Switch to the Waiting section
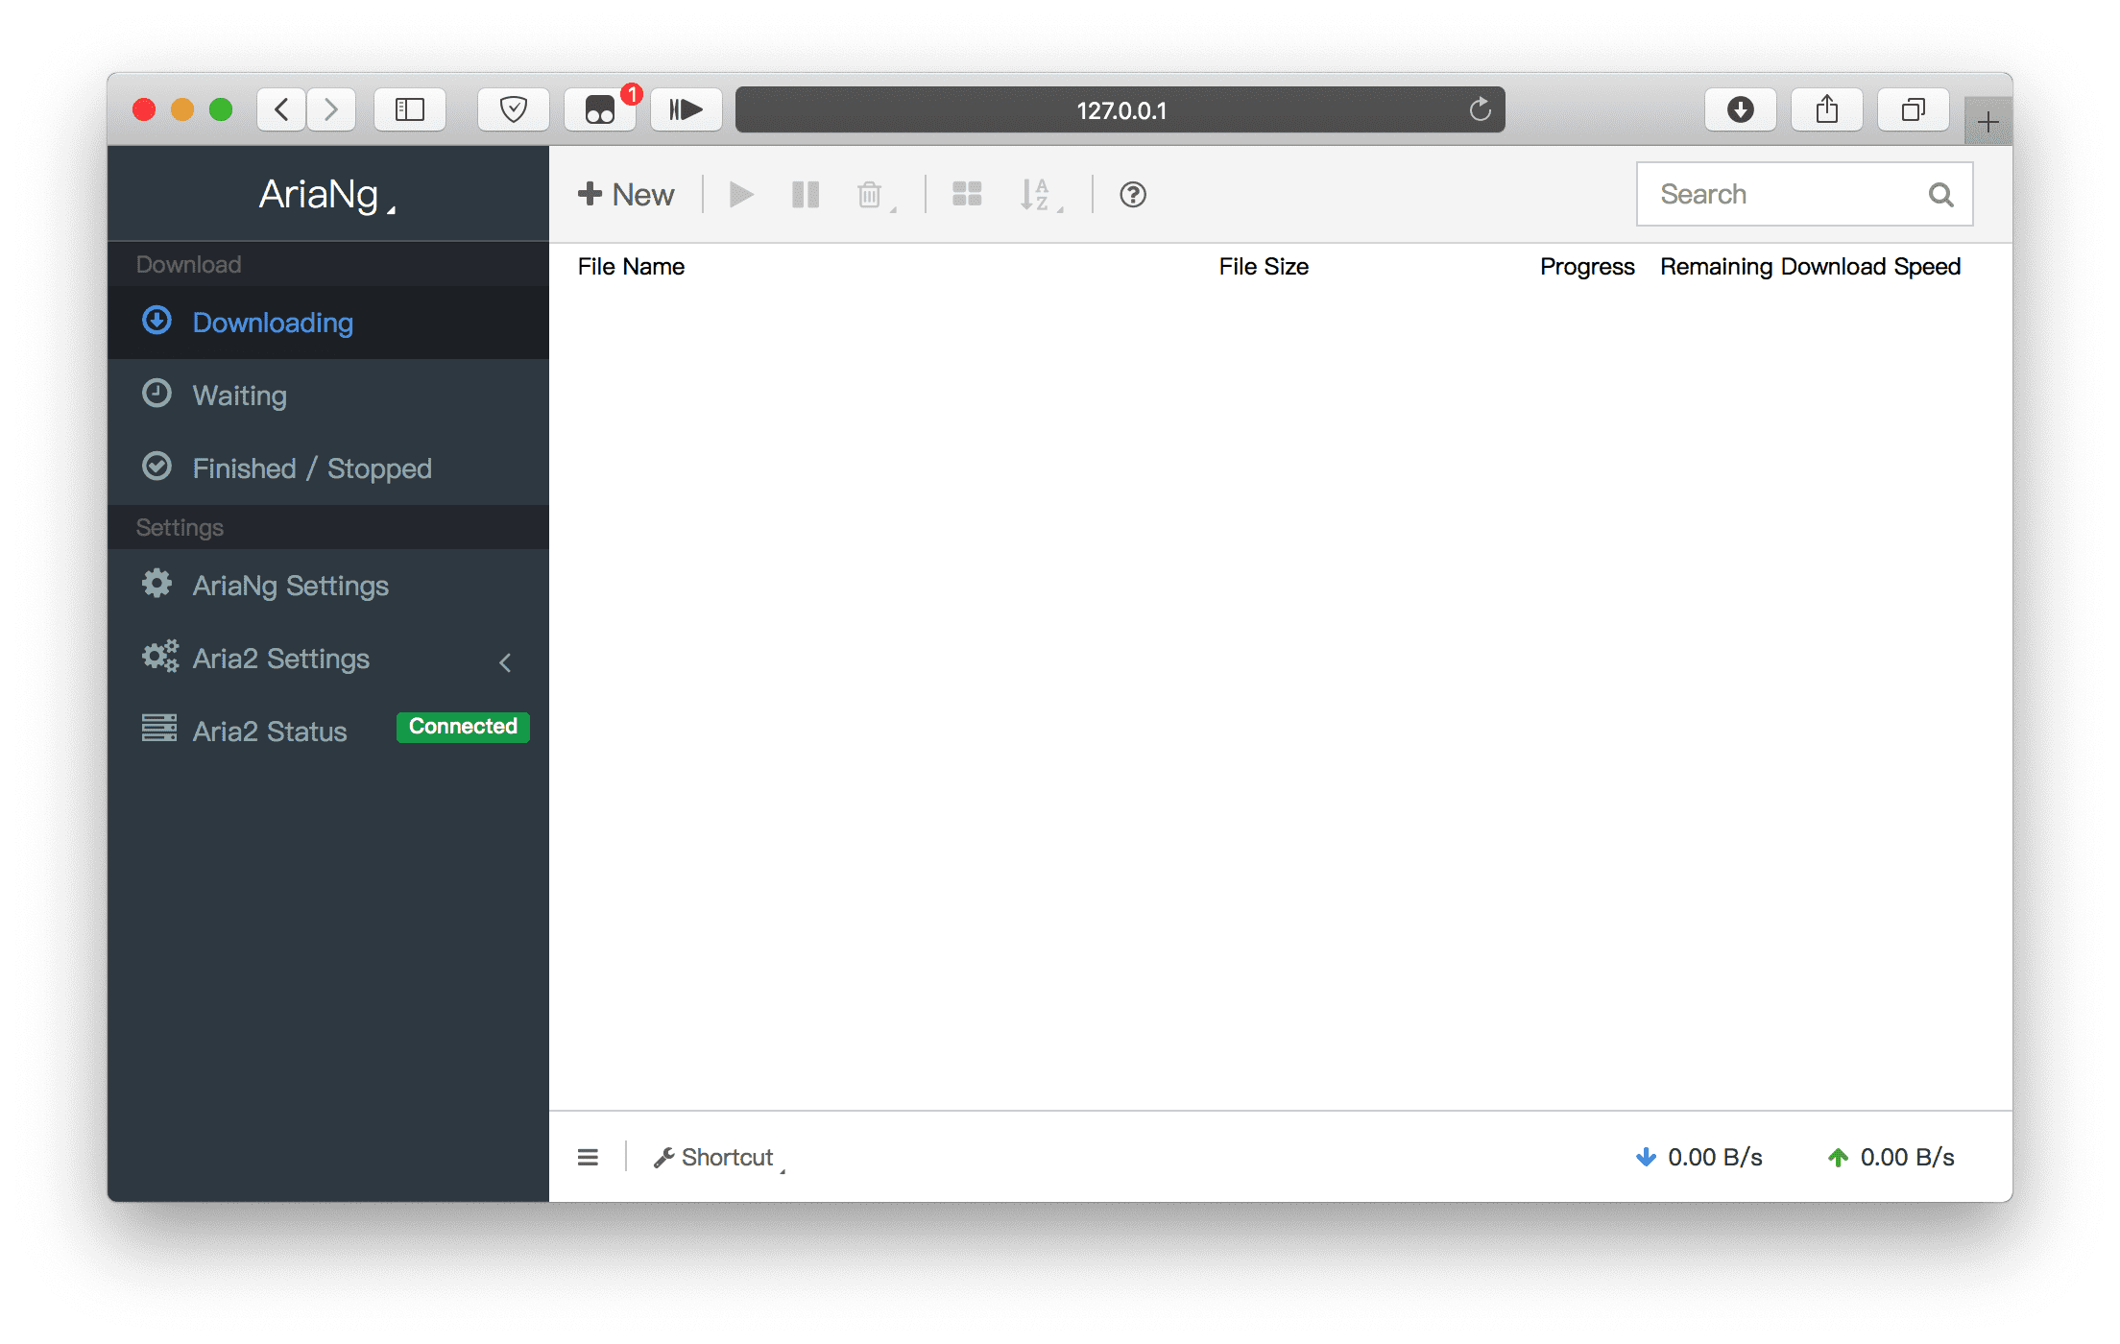The width and height of the screenshot is (2120, 1344). pos(239,395)
